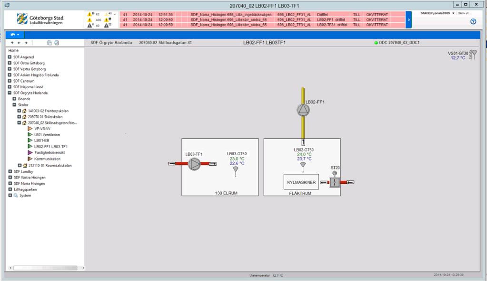Click SDF Örgryte-Härlanda breadcrumb
The width and height of the screenshot is (487, 281).
[x=111, y=43]
